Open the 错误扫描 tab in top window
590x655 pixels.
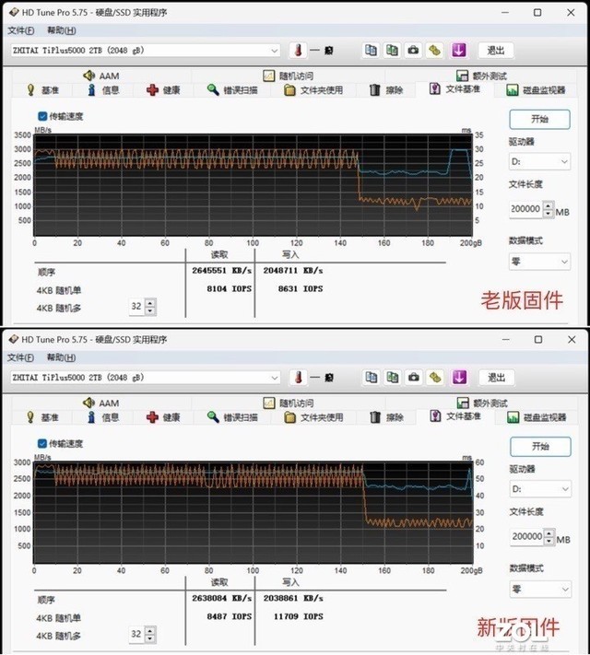point(232,89)
